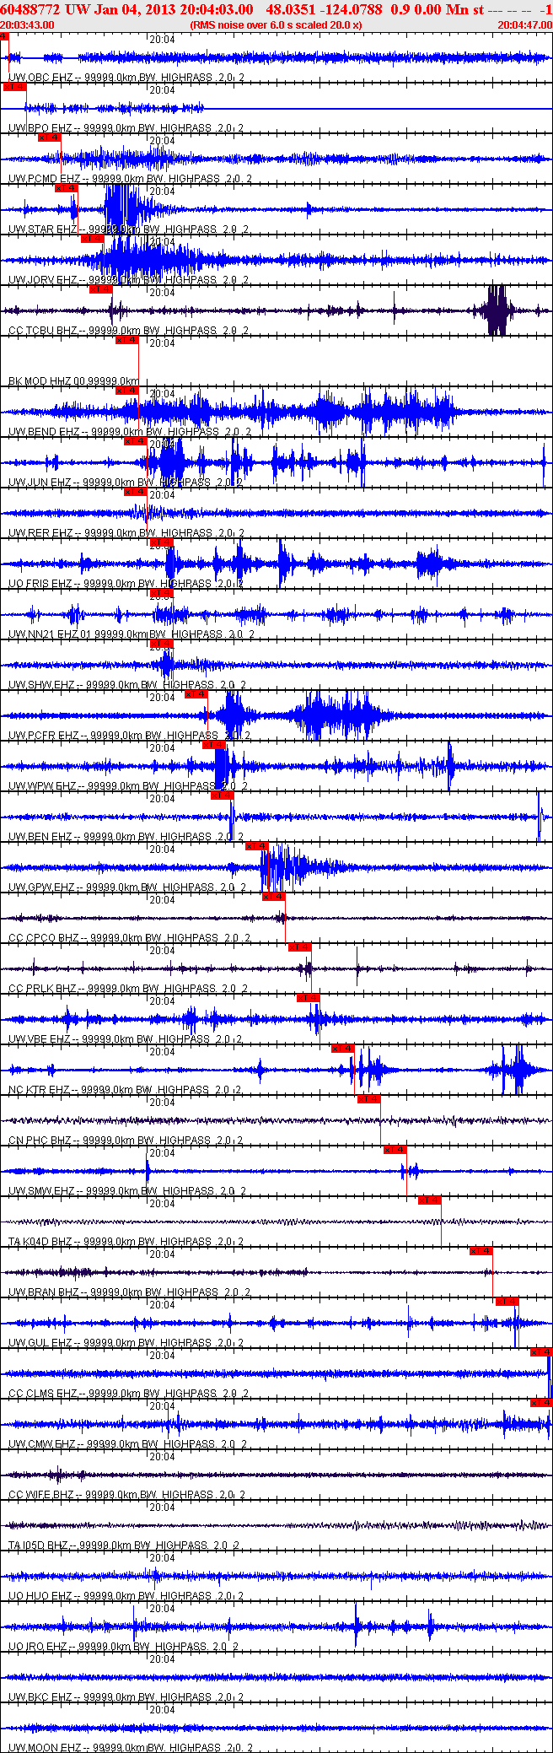
Task: Click the start time 20:03:43.00 label
Action: pyautogui.click(x=28, y=25)
